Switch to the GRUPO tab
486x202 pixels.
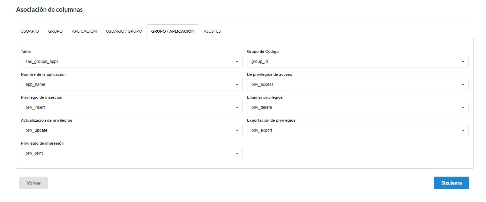(55, 31)
